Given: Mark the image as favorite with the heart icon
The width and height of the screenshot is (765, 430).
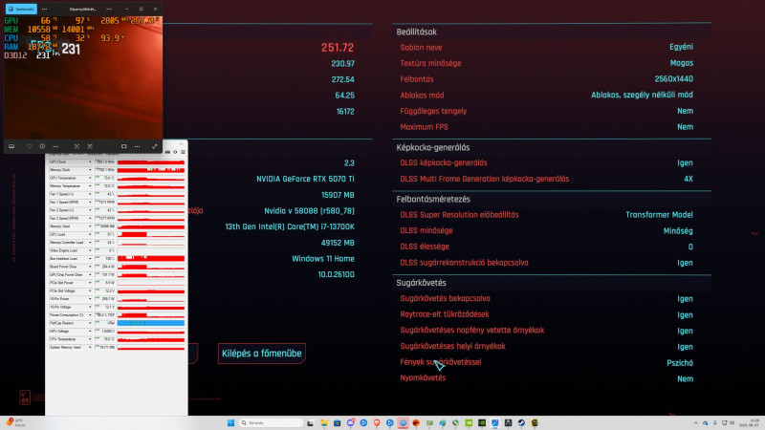Looking at the screenshot, I should point(30,146).
